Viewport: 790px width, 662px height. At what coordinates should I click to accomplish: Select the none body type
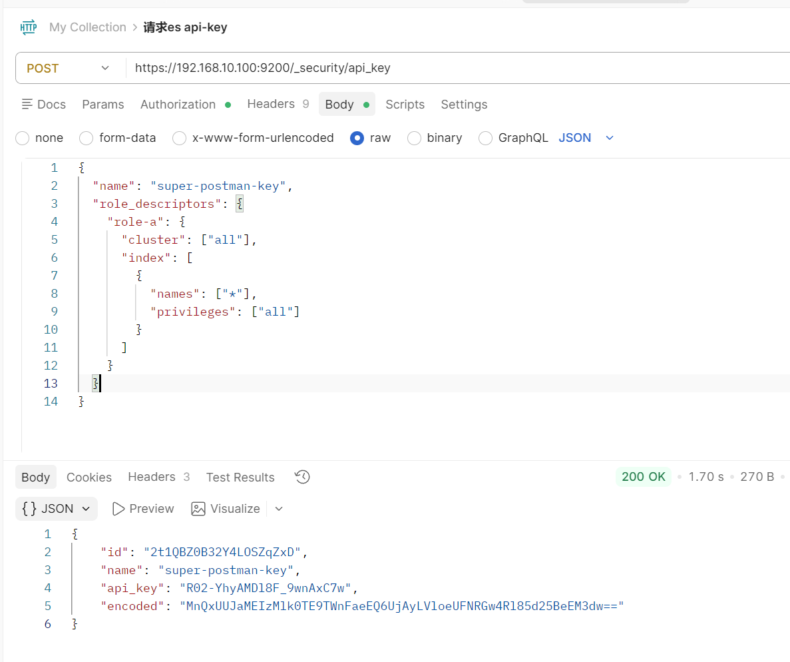point(23,138)
